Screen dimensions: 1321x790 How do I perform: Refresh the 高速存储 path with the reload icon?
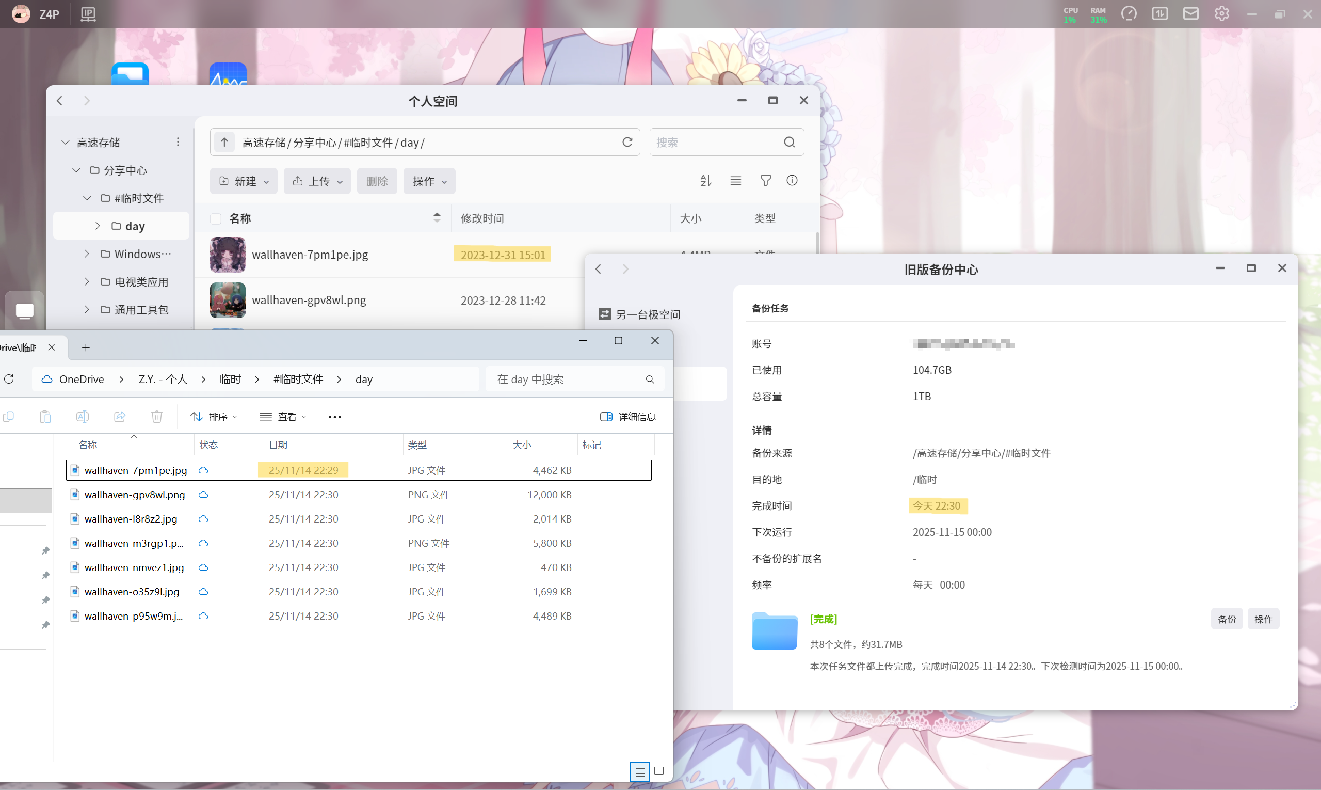tap(627, 141)
